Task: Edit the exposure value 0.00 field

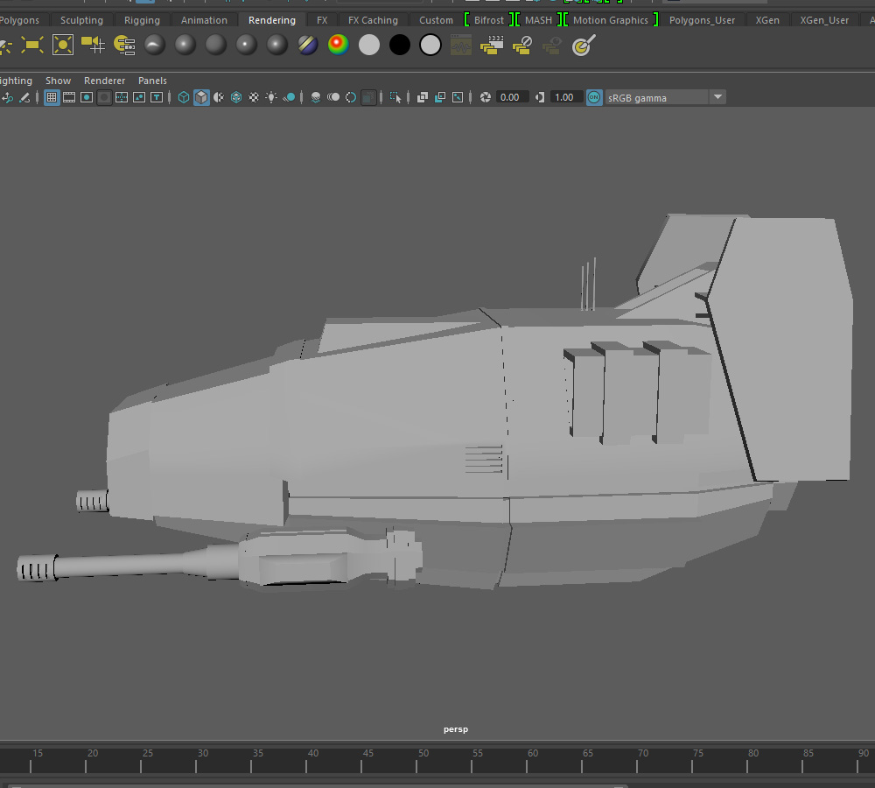Action: 511,98
